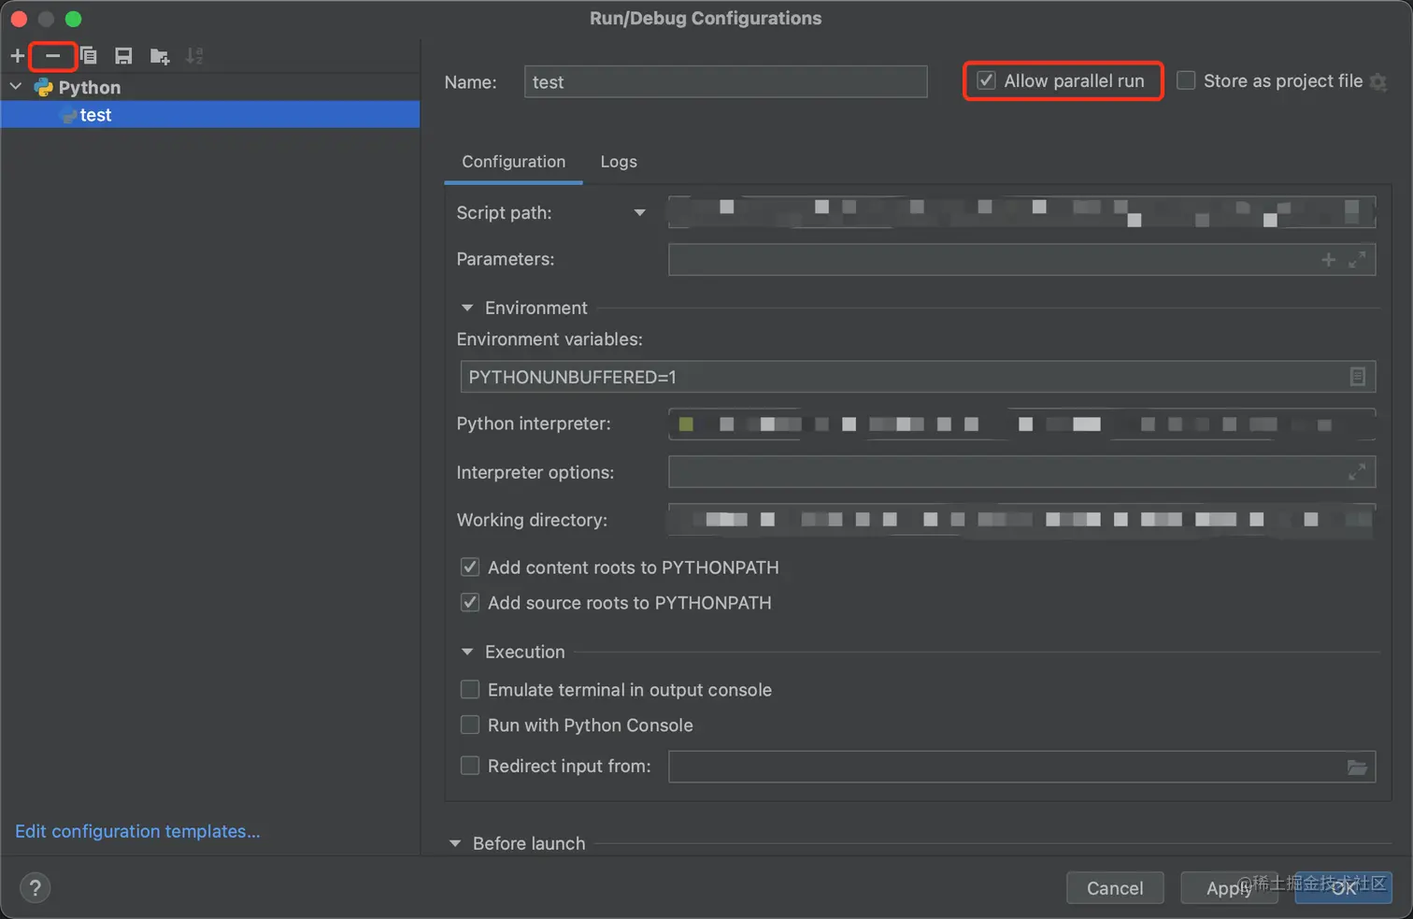Click the Name input field
Screen dimensions: 1413x919
coord(725,82)
